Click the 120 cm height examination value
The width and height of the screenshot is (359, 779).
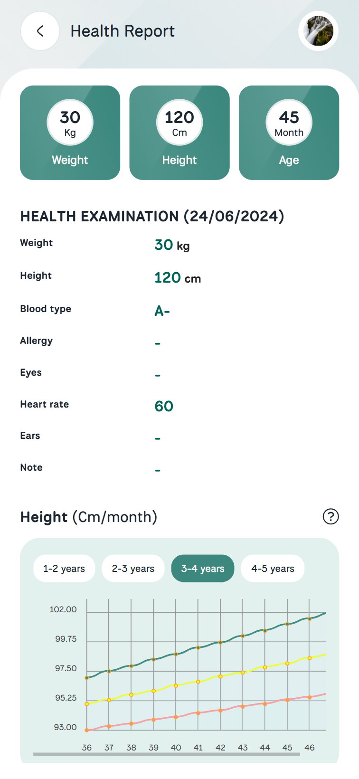[178, 278]
